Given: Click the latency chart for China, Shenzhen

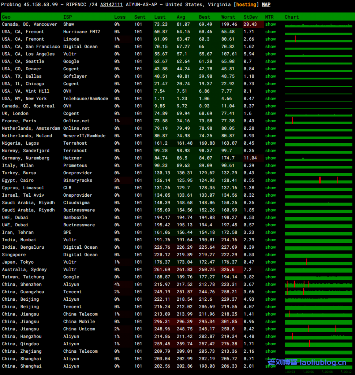Looking at the screenshot, I should pos(318,284).
